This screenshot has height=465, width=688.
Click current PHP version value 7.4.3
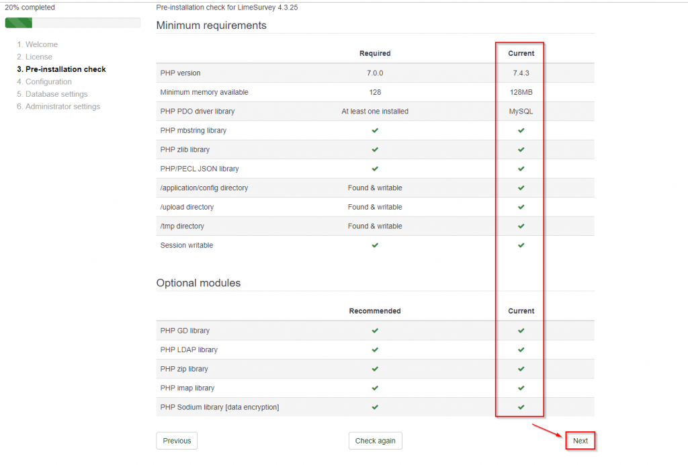[x=521, y=73]
